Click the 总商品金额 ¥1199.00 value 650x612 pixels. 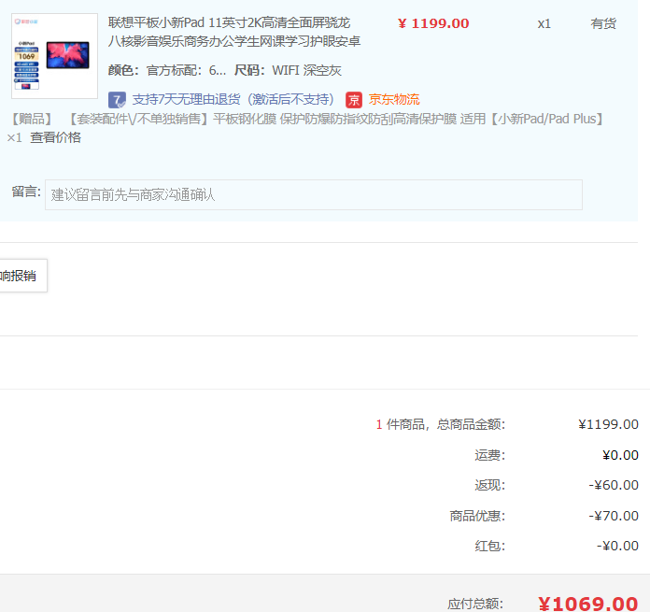608,424
